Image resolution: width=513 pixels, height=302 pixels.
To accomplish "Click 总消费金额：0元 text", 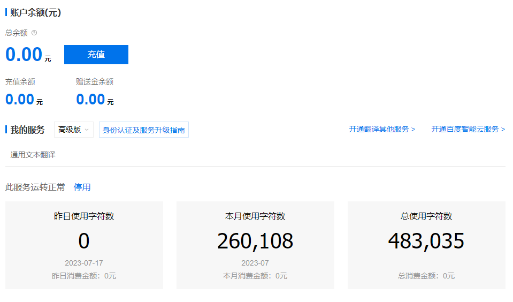I will (x=426, y=276).
